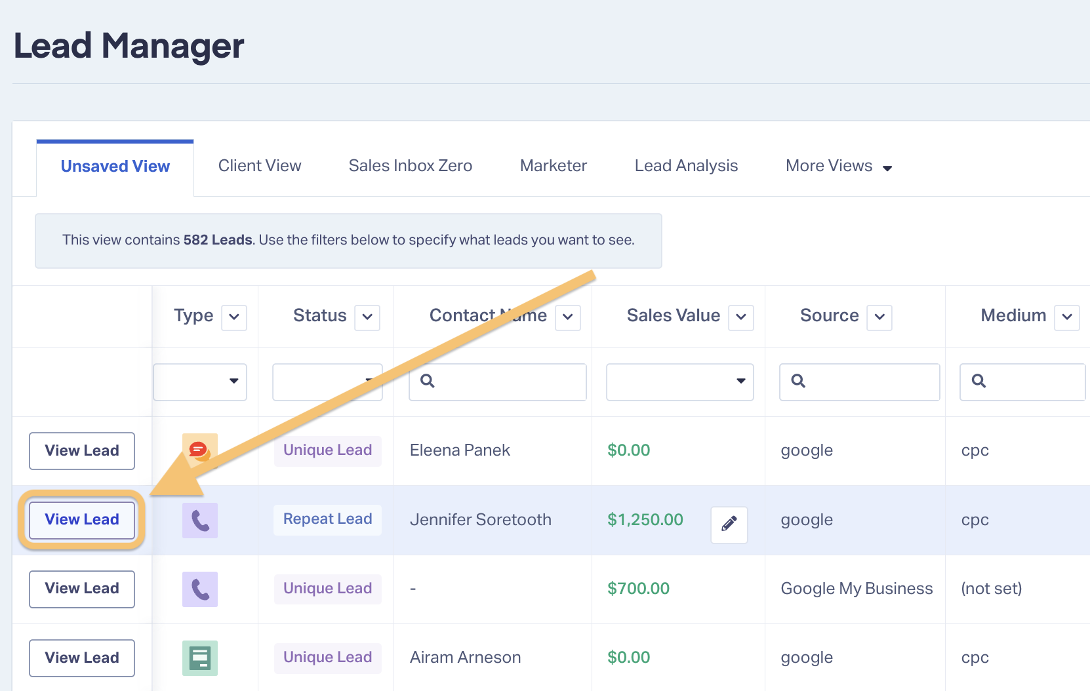The height and width of the screenshot is (691, 1090).
Task: Open the Medium column header menu
Action: click(x=1067, y=317)
